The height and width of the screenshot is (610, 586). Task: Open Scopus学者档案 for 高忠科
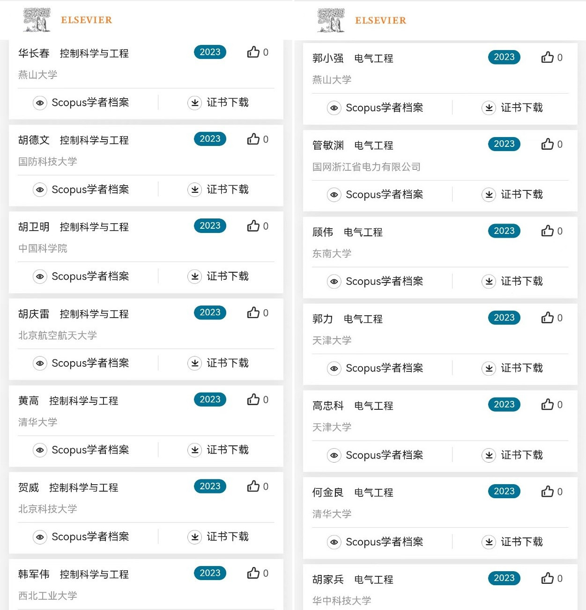[384, 455]
